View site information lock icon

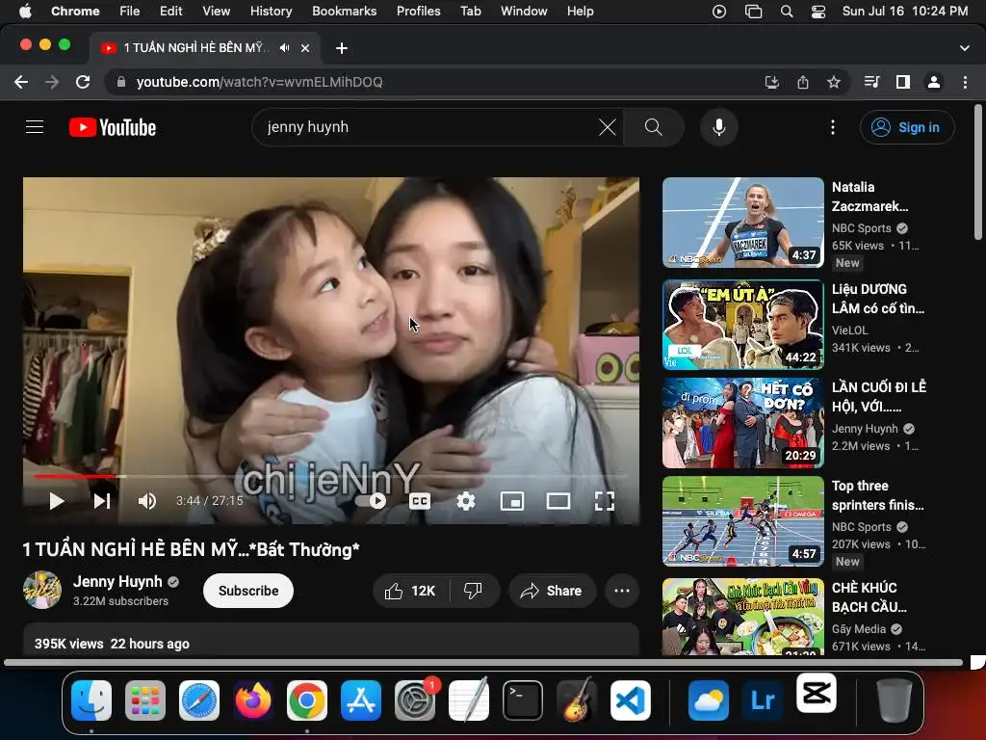tap(121, 82)
